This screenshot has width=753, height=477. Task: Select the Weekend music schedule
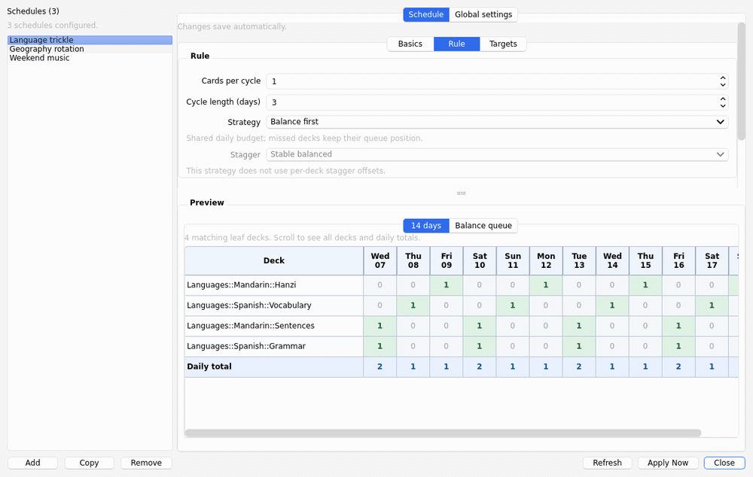point(90,58)
